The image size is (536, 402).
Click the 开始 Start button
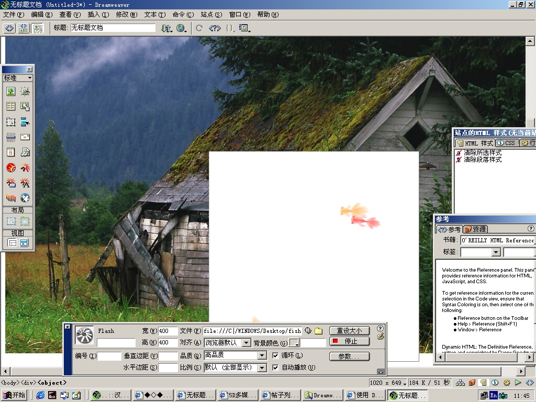tap(14, 395)
